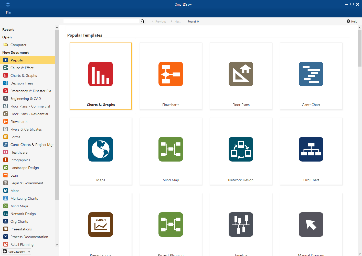The height and width of the screenshot is (256, 362).
Task: Open the Add Category dropdown
Action: tap(16, 251)
